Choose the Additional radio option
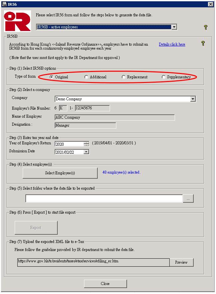 pos(86,77)
